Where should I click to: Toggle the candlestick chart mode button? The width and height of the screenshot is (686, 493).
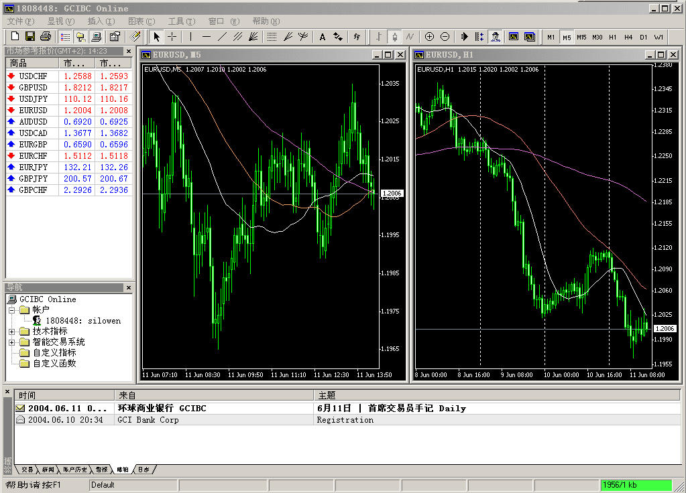pos(394,37)
